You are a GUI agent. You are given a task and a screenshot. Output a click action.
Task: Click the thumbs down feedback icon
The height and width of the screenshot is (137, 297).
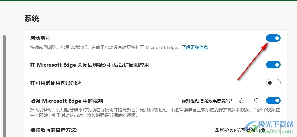click(x=256, y=101)
